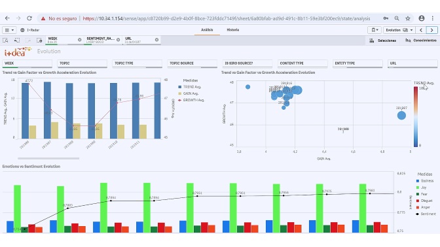The width and height of the screenshot is (440, 247).
Task: Open the global navigation menu dropdown
Action: coord(9,30)
